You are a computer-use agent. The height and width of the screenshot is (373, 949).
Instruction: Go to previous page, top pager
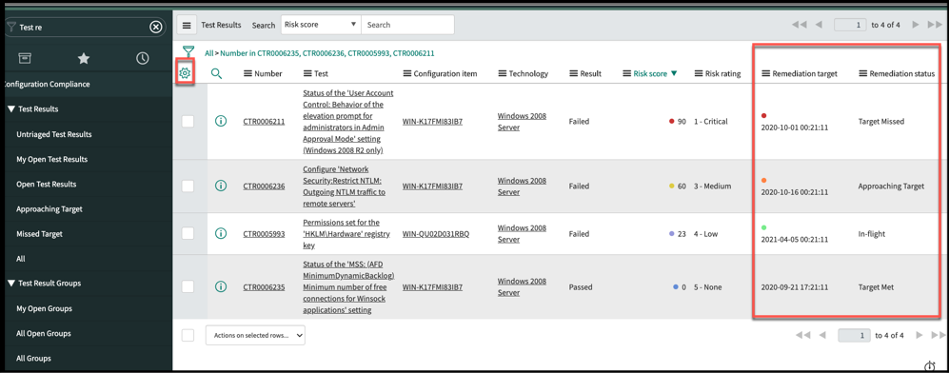819,25
